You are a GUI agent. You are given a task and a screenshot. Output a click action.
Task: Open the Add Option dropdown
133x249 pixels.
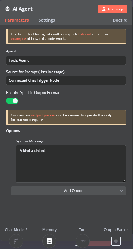pyautogui.click(x=68, y=191)
